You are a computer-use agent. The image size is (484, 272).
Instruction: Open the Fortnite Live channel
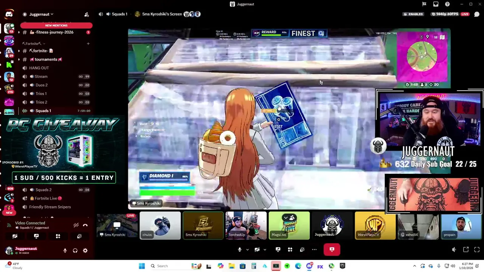pyautogui.click(x=56, y=198)
